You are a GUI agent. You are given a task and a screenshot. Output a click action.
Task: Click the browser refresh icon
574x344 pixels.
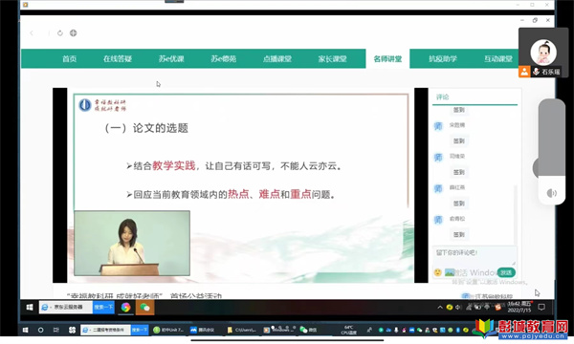[x=60, y=32]
